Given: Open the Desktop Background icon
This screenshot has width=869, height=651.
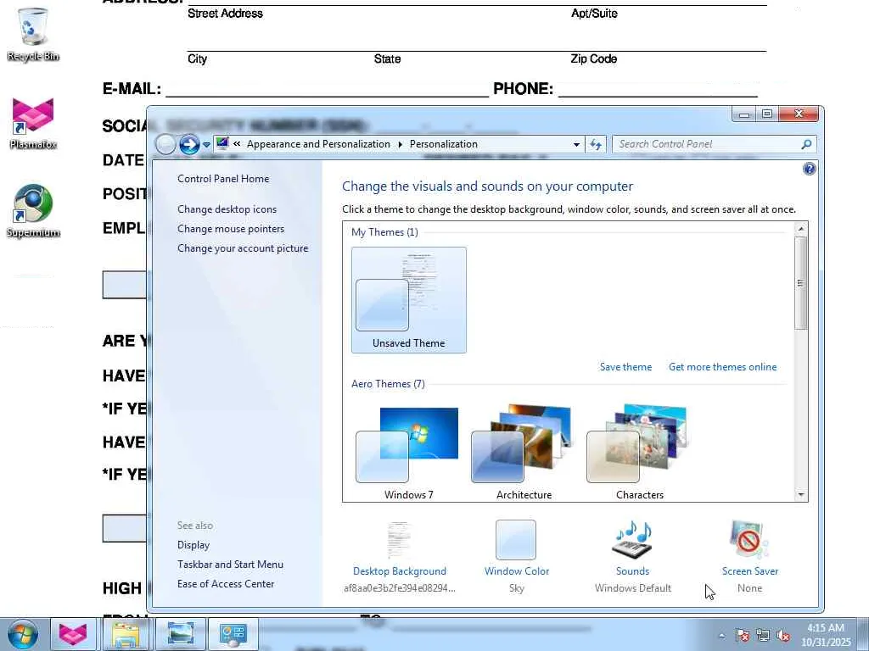Looking at the screenshot, I should point(399,540).
